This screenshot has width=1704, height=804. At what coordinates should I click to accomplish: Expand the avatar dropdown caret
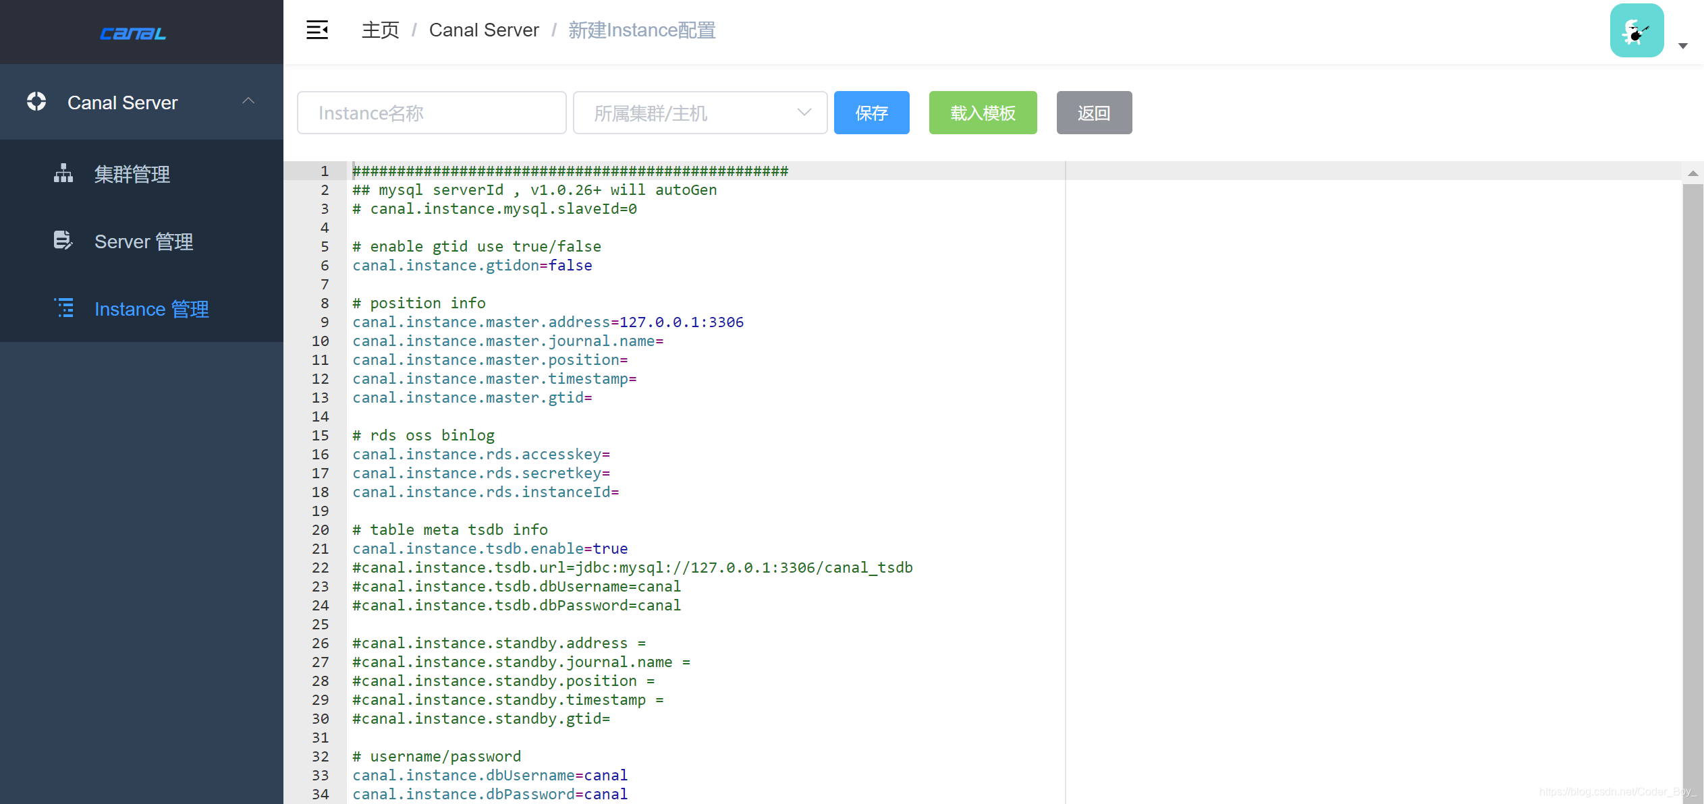click(1682, 46)
